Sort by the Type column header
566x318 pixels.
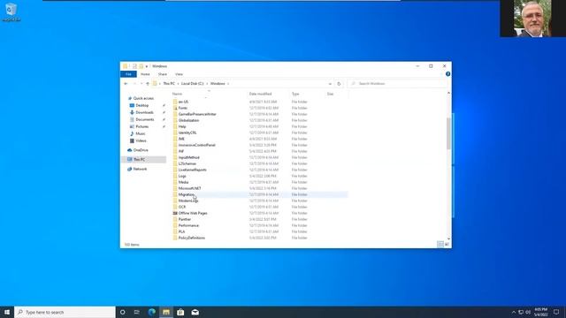pyautogui.click(x=295, y=95)
